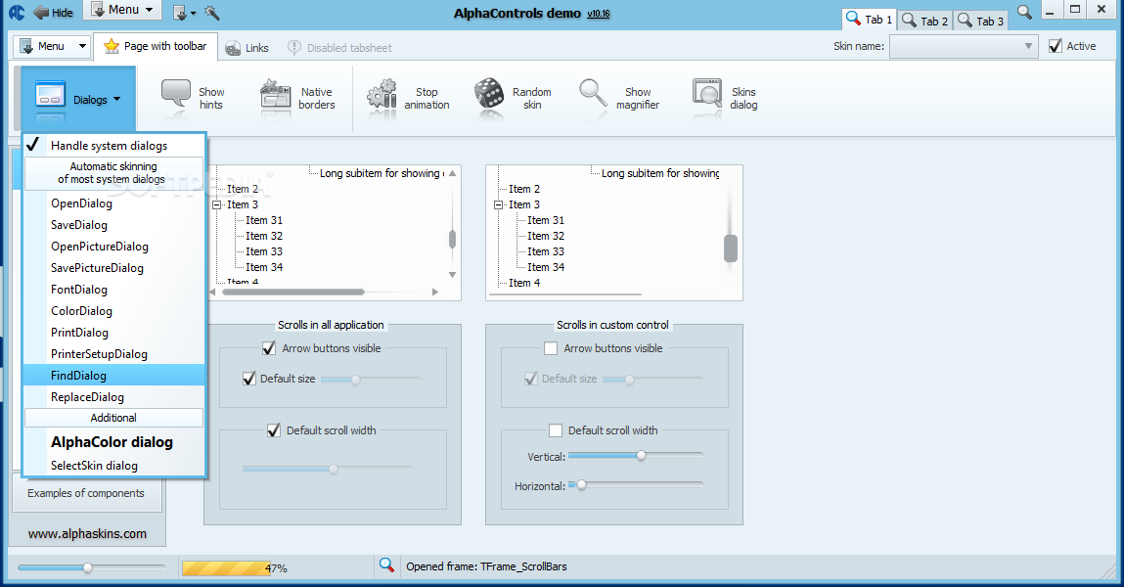The image size is (1124, 587).
Task: Open the title bar Menu dropdown
Action: point(122,10)
